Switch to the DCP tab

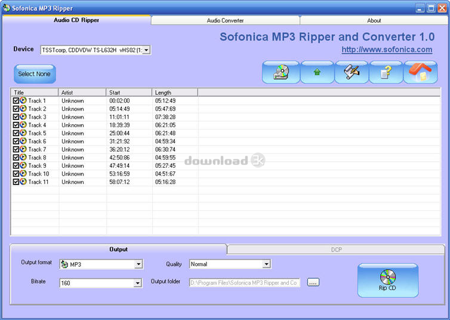336,250
